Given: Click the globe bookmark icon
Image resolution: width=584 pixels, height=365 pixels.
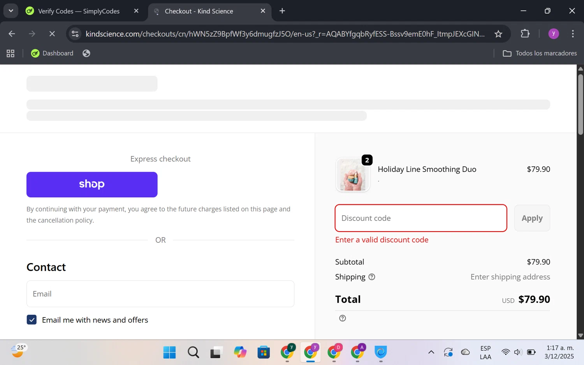Looking at the screenshot, I should (86, 53).
